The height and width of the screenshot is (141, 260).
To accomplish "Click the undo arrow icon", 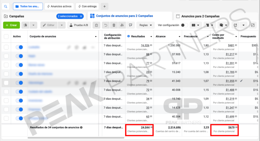I will point(106,25).
